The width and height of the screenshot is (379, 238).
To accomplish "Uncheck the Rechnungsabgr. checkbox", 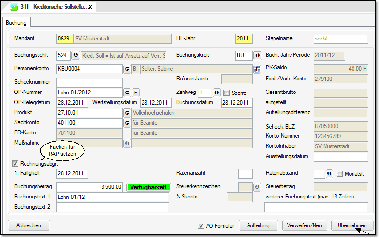I will click(16, 164).
